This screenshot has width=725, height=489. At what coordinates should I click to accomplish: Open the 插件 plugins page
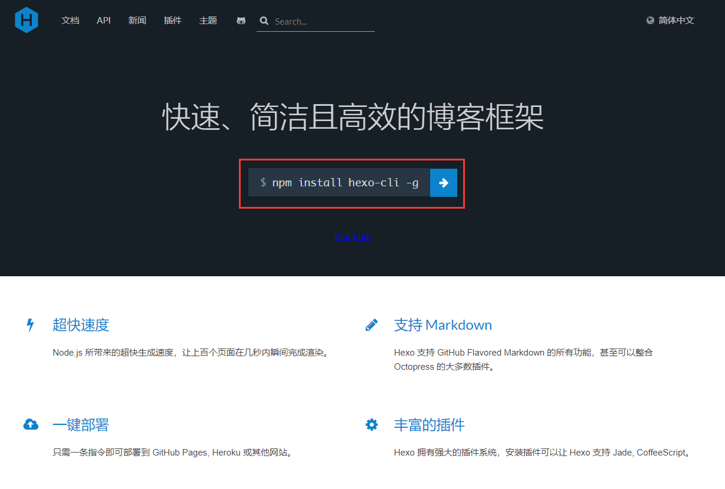172,21
